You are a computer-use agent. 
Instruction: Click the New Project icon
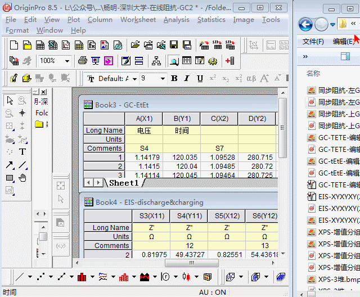coord(13,45)
